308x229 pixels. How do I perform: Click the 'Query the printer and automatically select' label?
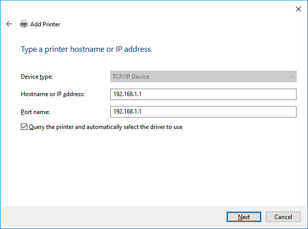pyautogui.click(x=106, y=127)
